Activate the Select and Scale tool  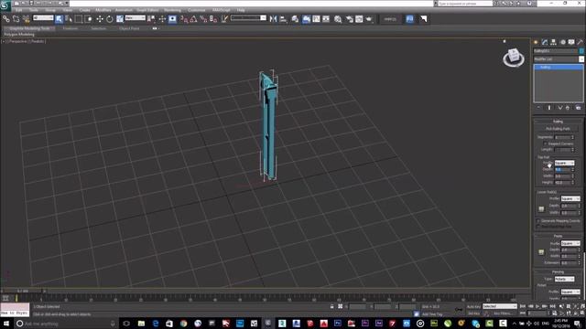point(120,18)
